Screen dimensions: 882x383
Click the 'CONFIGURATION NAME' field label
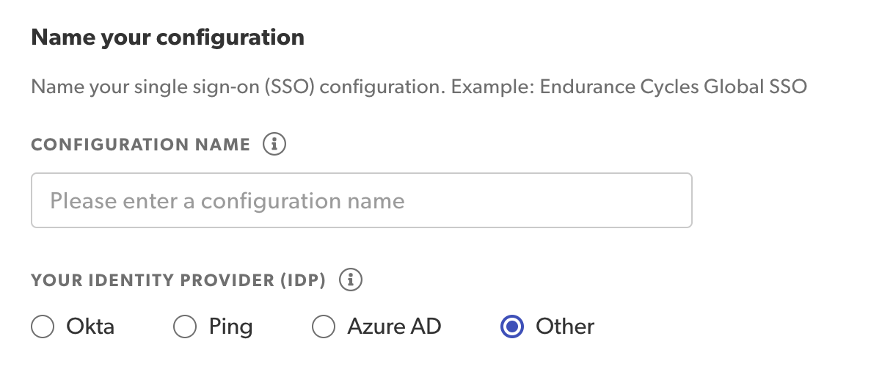(141, 145)
